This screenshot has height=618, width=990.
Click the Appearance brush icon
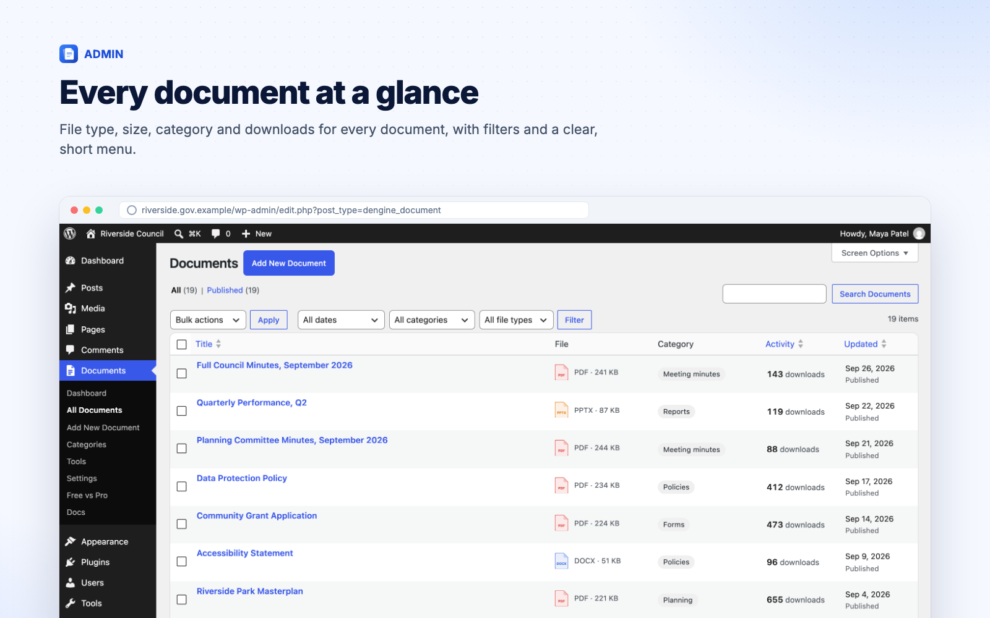coord(71,542)
